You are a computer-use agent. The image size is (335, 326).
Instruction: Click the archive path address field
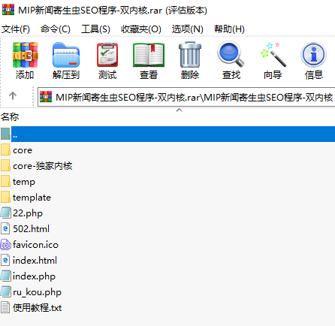[186, 97]
